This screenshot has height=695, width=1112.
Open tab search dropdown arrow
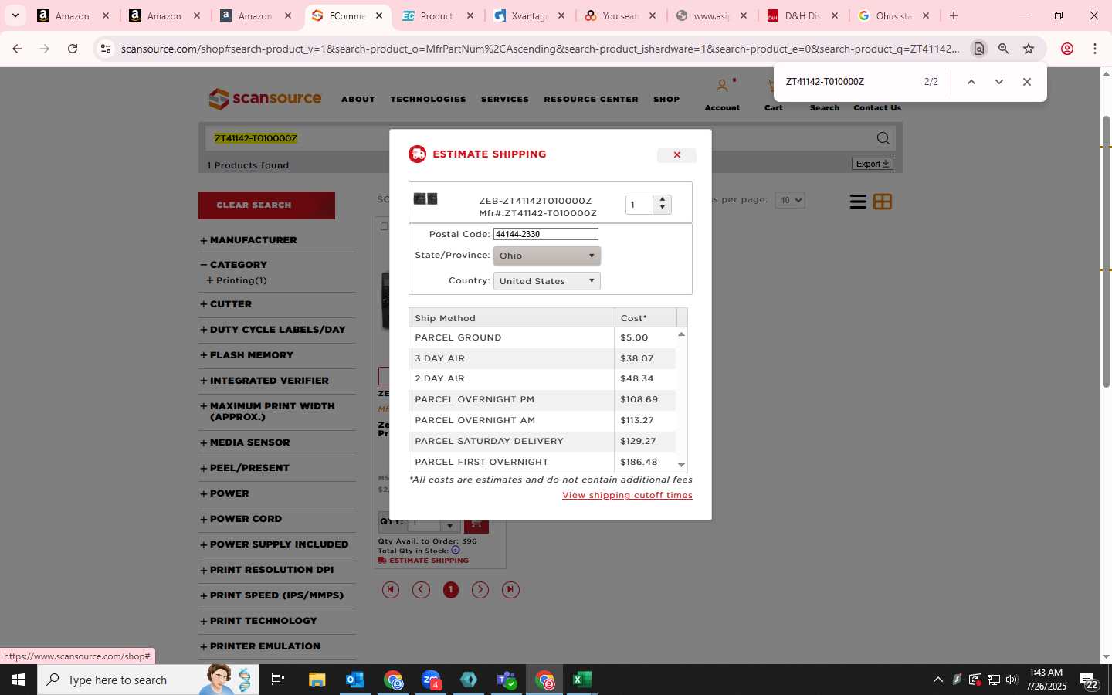15,15
